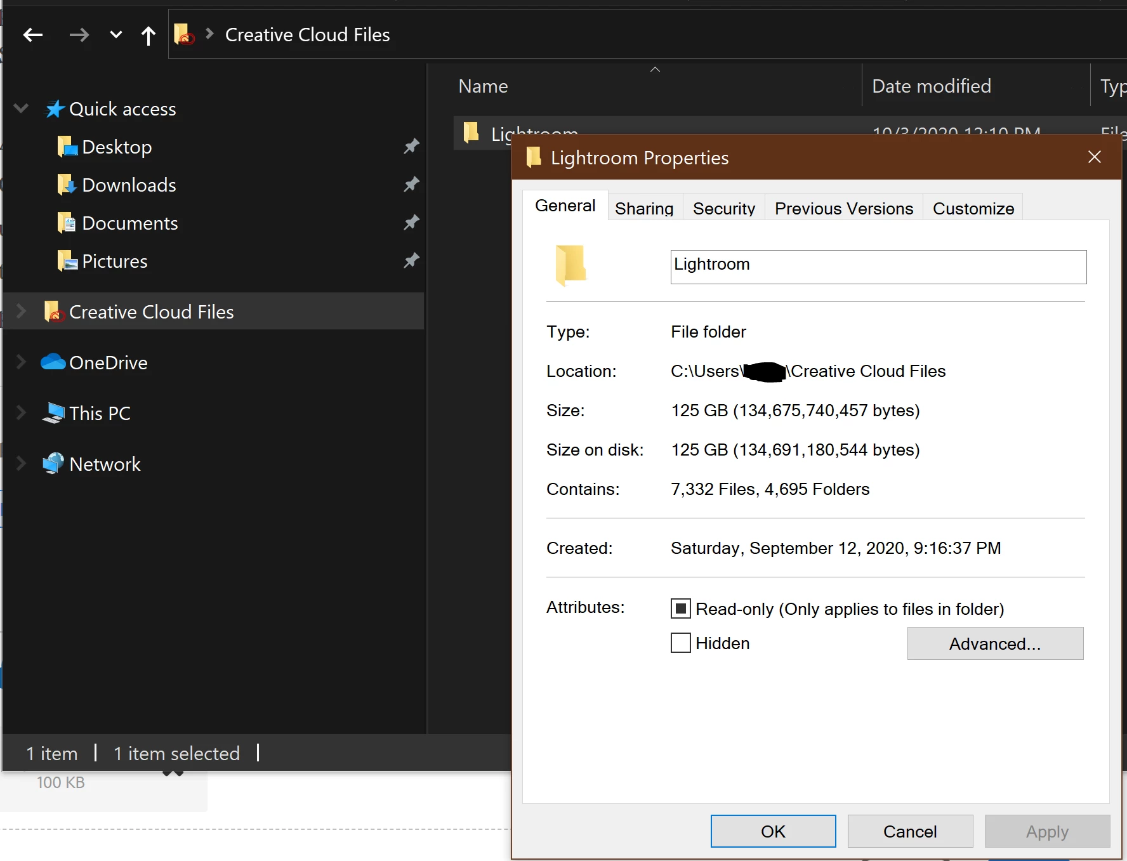1127x861 pixels.
Task: Open Documents from Quick access
Action: [130, 223]
